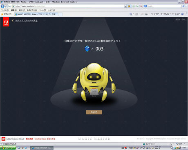Open the ヘルプ(H) menu
Image resolution: width=188 pixels, height=150 pixels.
point(51,10)
